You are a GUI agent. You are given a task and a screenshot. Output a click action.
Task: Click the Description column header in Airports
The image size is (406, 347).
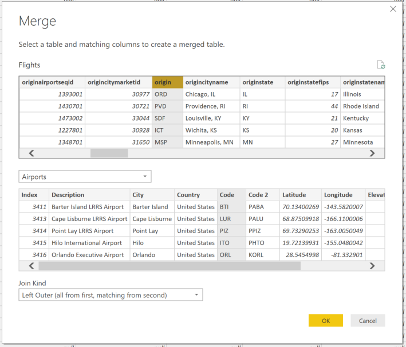coord(89,195)
